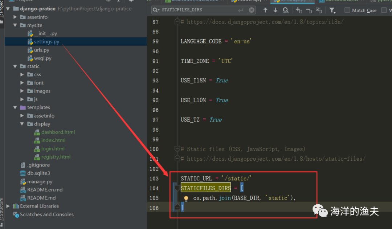Enable the Match Case checkbox

347,10
